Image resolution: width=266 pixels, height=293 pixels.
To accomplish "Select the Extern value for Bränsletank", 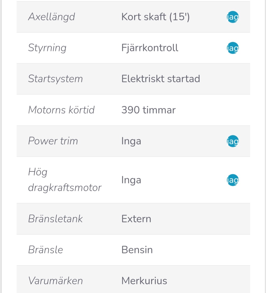I will click(x=136, y=219).
